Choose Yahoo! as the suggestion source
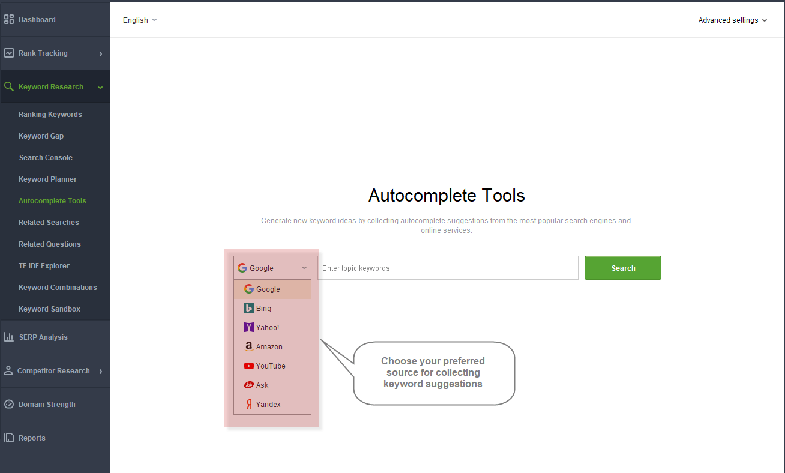 pyautogui.click(x=272, y=327)
